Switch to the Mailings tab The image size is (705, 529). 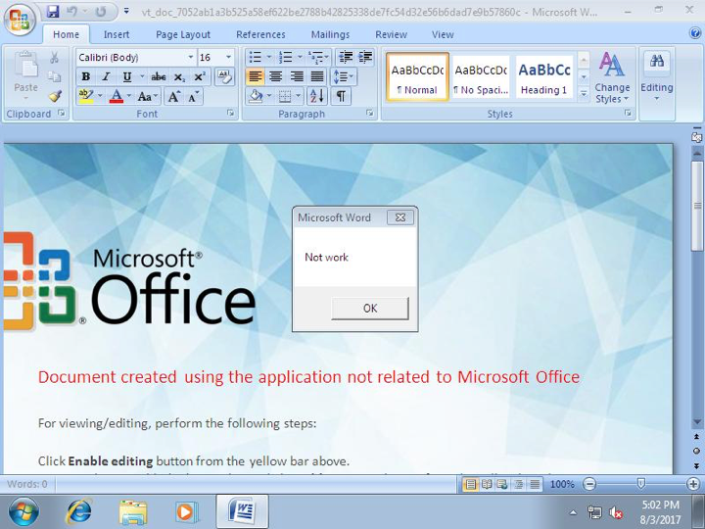click(x=331, y=34)
